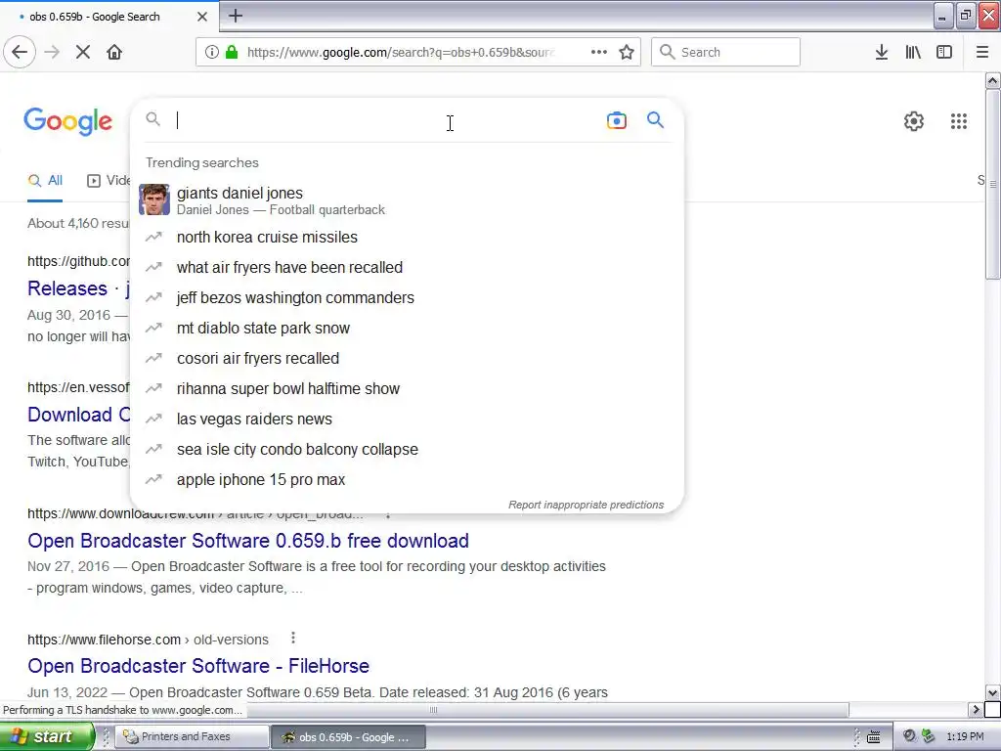Open the Firefox home page icon
Screen dimensions: 1001x751
click(114, 52)
